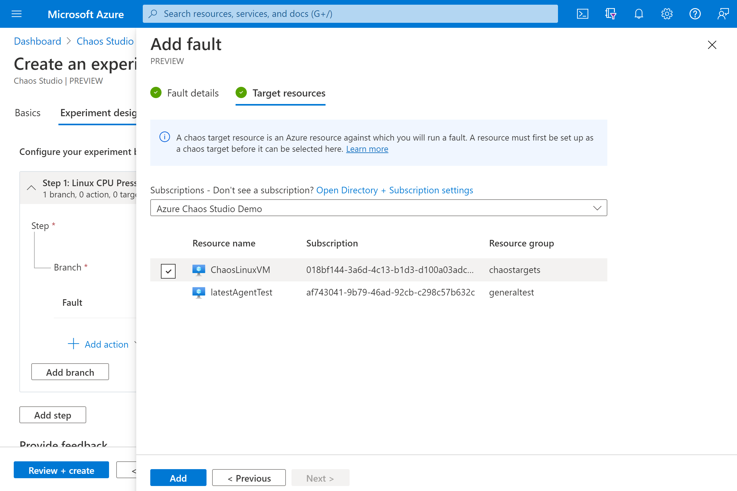Click the Fault details step icon

[156, 93]
